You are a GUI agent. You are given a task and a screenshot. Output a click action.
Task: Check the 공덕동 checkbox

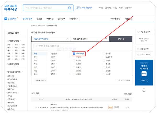pos(104,53)
